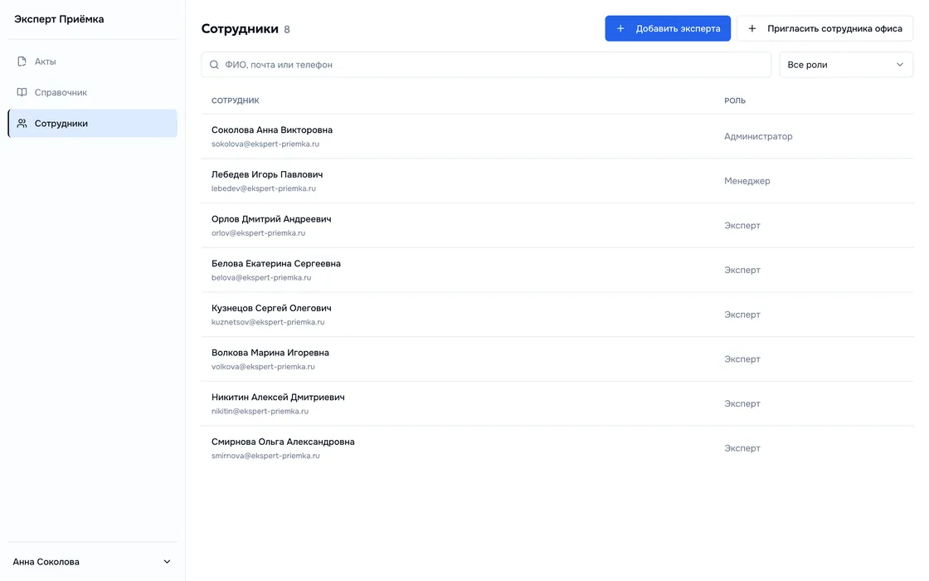The width and height of the screenshot is (929, 581).
Task: Select Волкова Марина Игоревна
Action: (270, 353)
